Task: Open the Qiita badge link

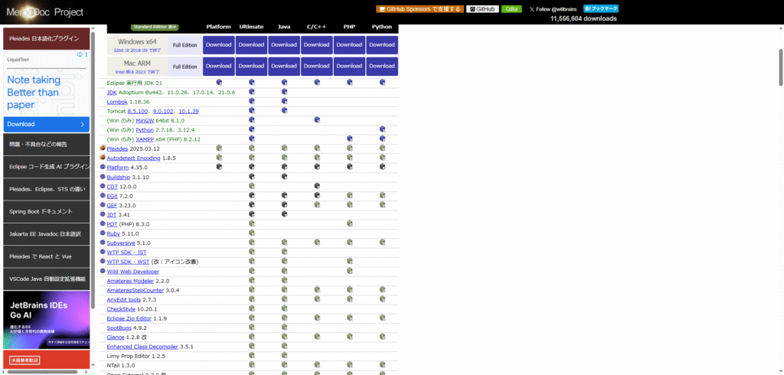Action: (x=511, y=9)
